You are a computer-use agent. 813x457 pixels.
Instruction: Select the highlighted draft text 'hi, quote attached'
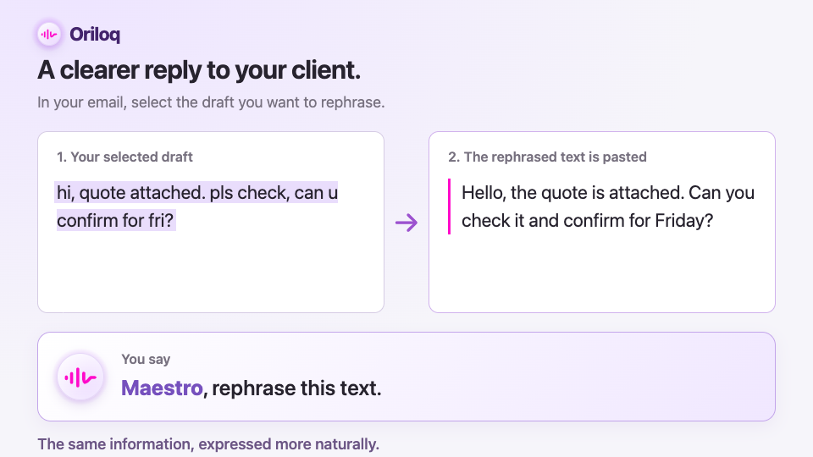coord(130,193)
